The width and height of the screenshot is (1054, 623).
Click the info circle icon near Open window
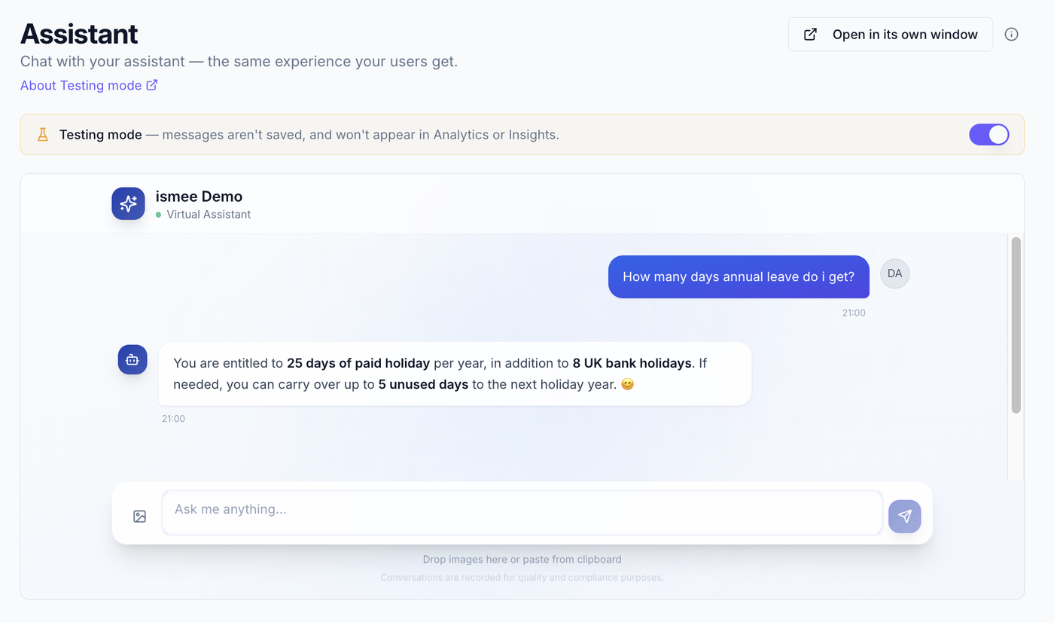point(1012,35)
